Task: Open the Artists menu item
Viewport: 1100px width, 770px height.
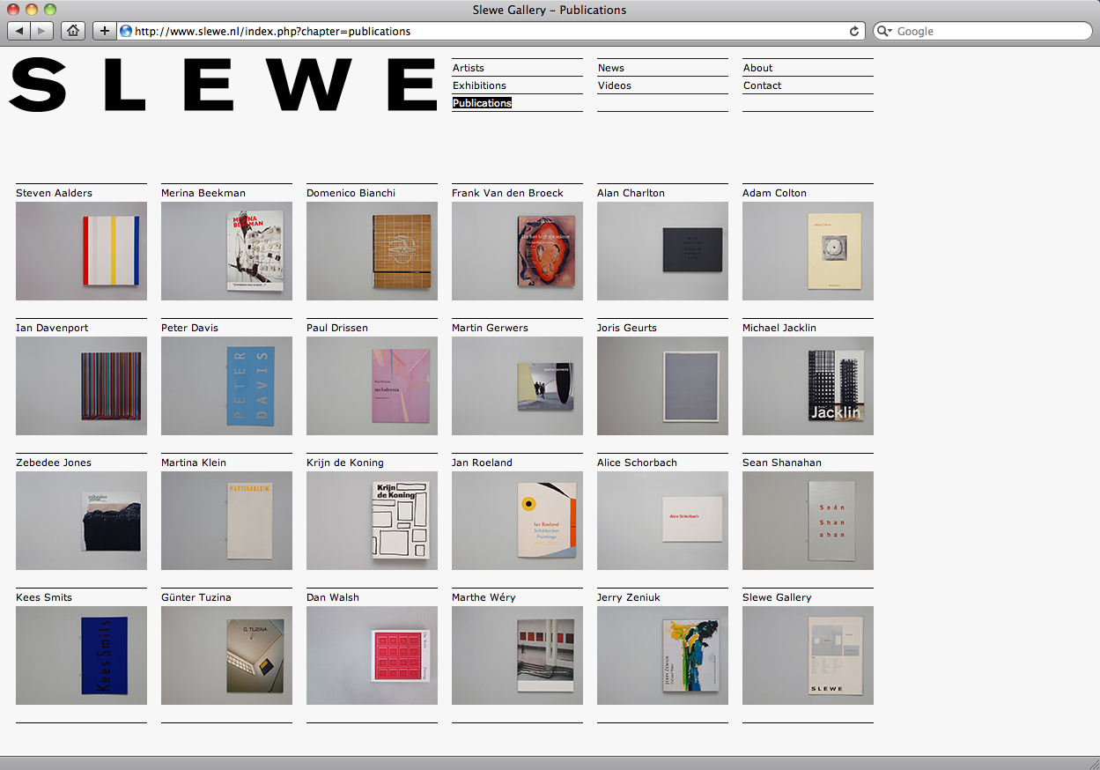Action: (x=469, y=68)
